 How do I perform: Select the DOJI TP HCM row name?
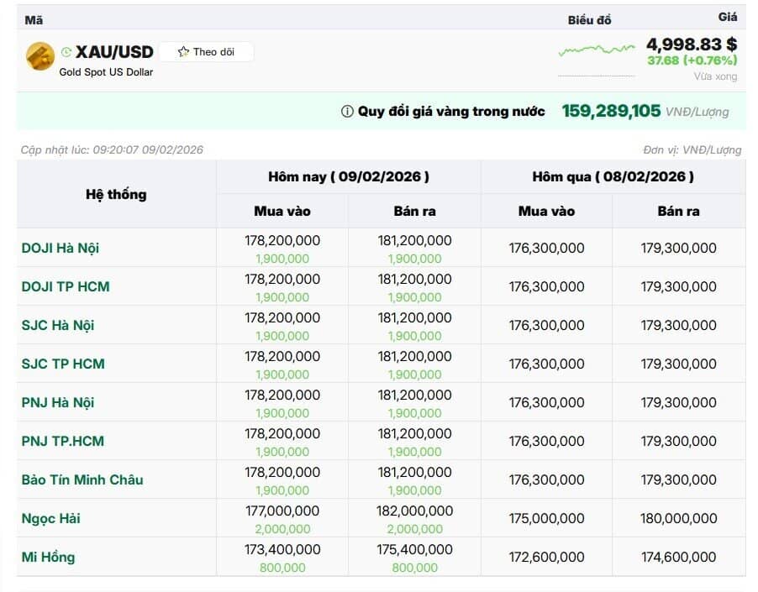66,286
